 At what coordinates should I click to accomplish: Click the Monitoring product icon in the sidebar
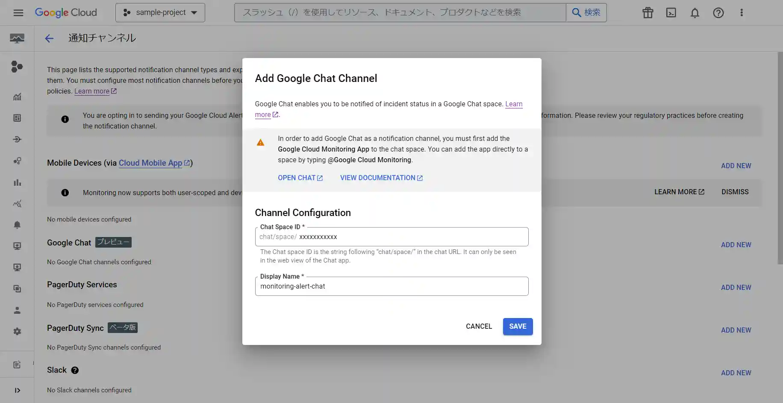[17, 38]
